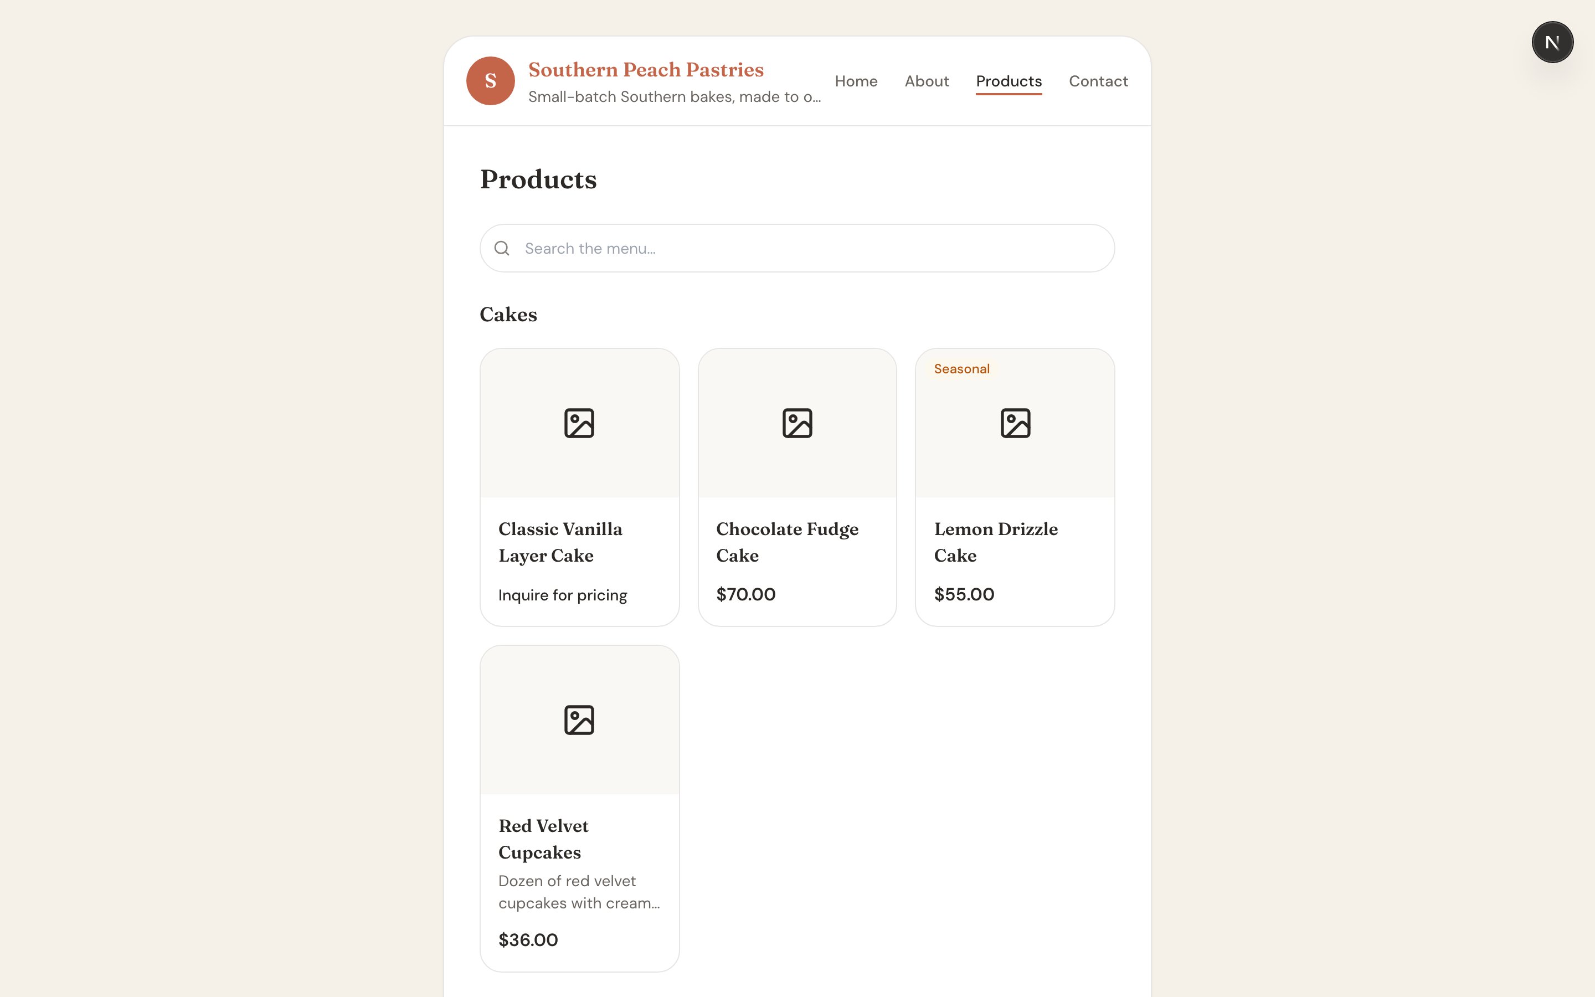Image resolution: width=1595 pixels, height=997 pixels.
Task: Click the $70.00 price
Action: pos(745,594)
